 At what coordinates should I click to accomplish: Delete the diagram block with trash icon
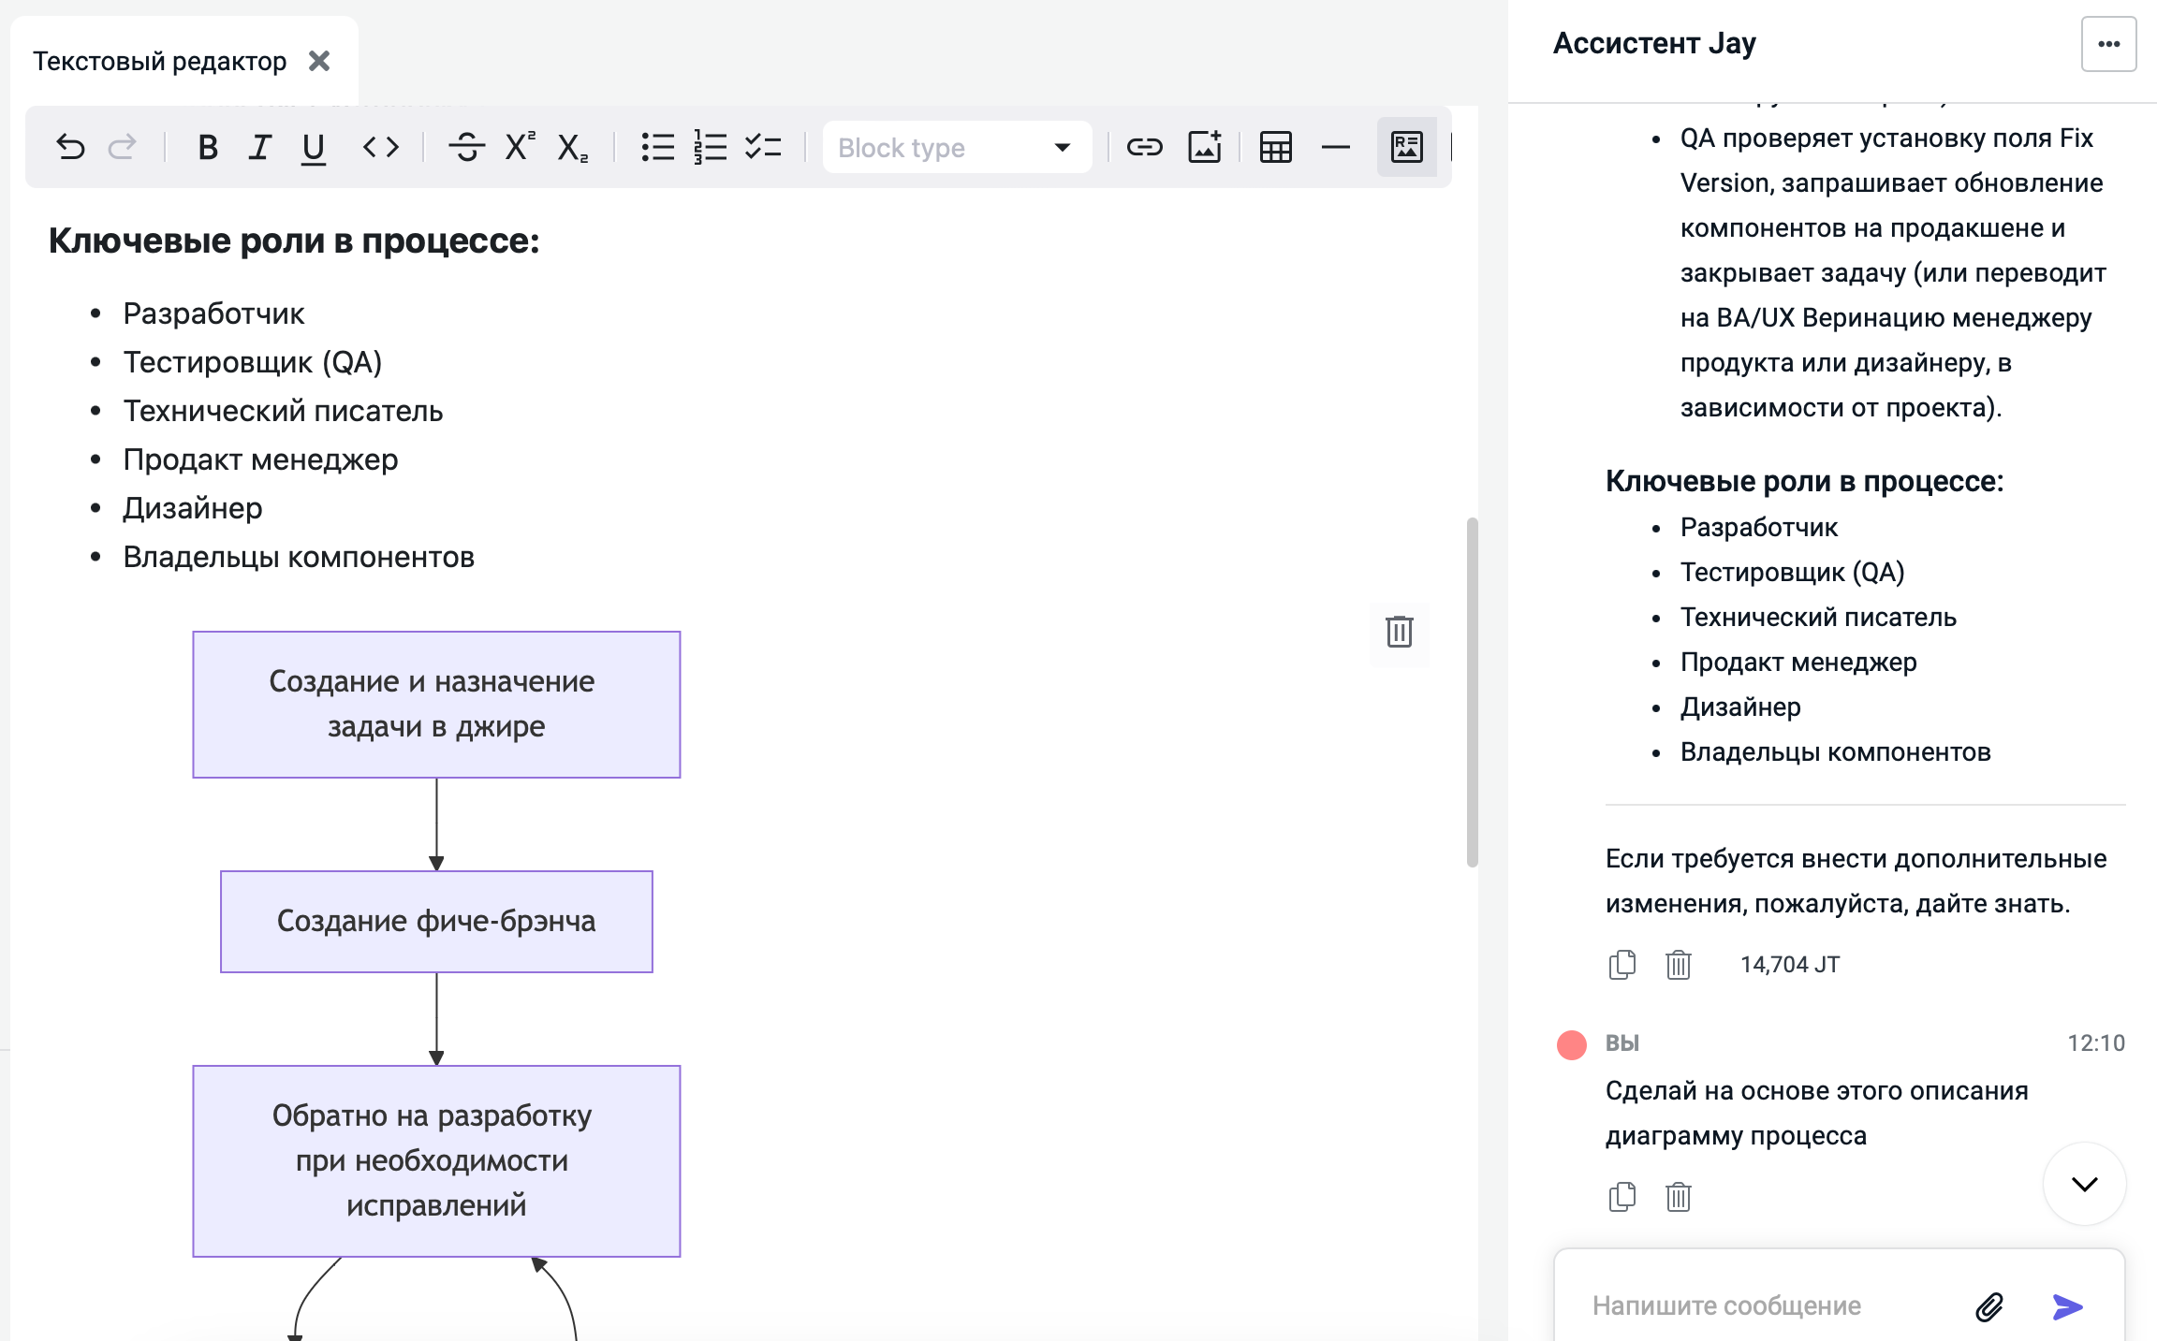(x=1399, y=633)
